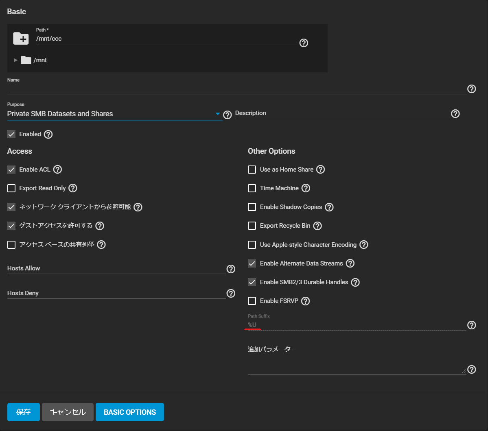Toggle Enable Alternate Data Streams checkbox
This screenshot has width=488, height=431.
(252, 263)
